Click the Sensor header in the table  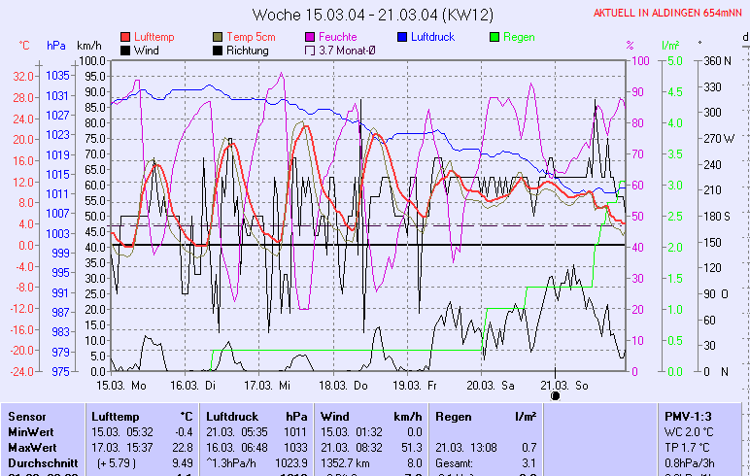[27, 415]
